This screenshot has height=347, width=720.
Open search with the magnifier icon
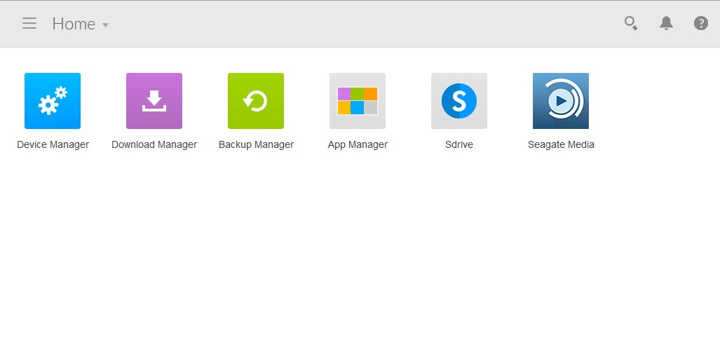tap(631, 23)
